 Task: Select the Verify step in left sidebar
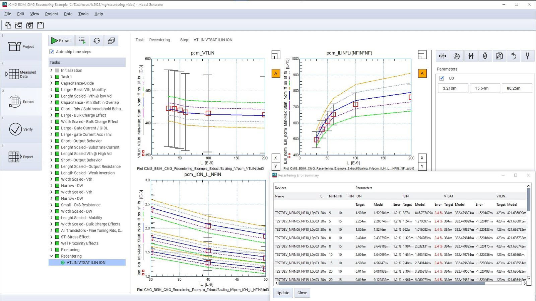click(x=21, y=129)
